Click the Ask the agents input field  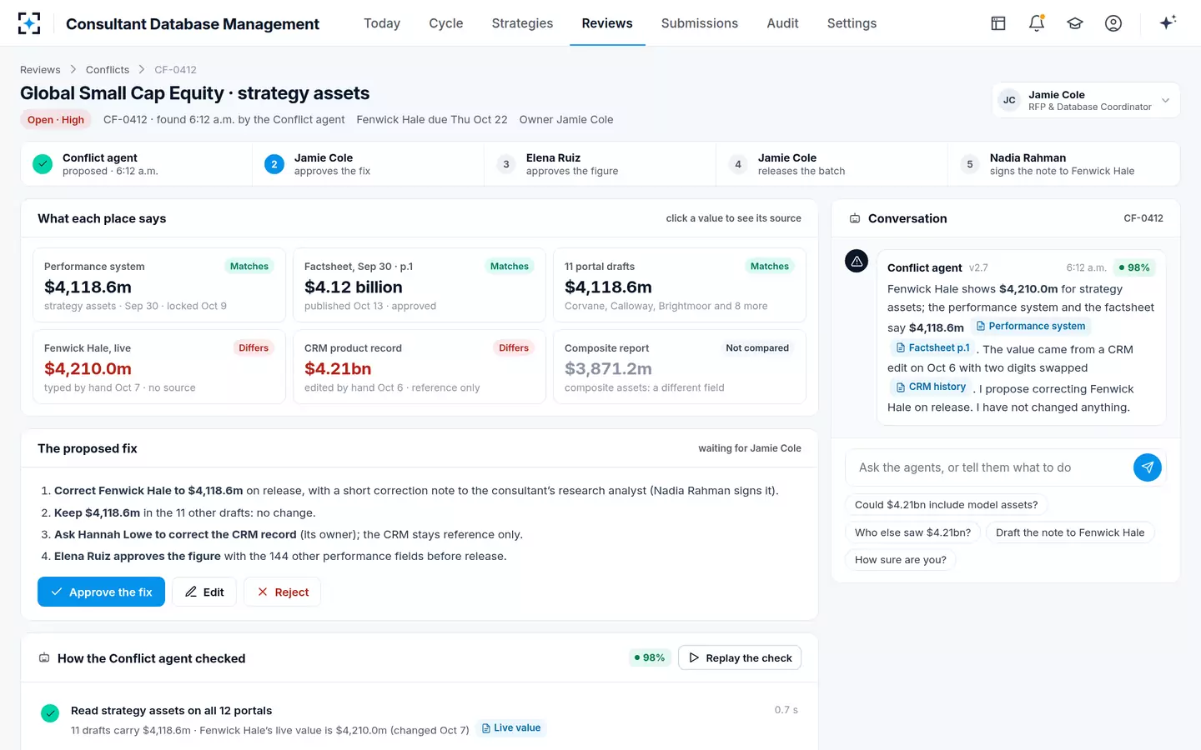point(989,467)
